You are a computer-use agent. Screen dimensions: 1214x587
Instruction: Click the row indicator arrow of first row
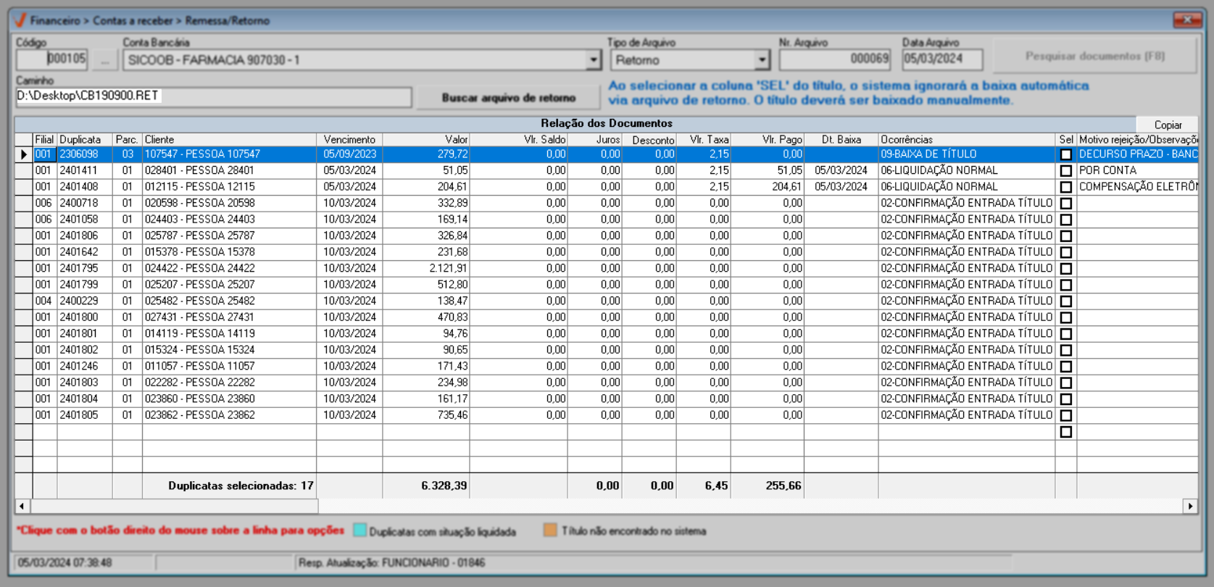coord(24,154)
